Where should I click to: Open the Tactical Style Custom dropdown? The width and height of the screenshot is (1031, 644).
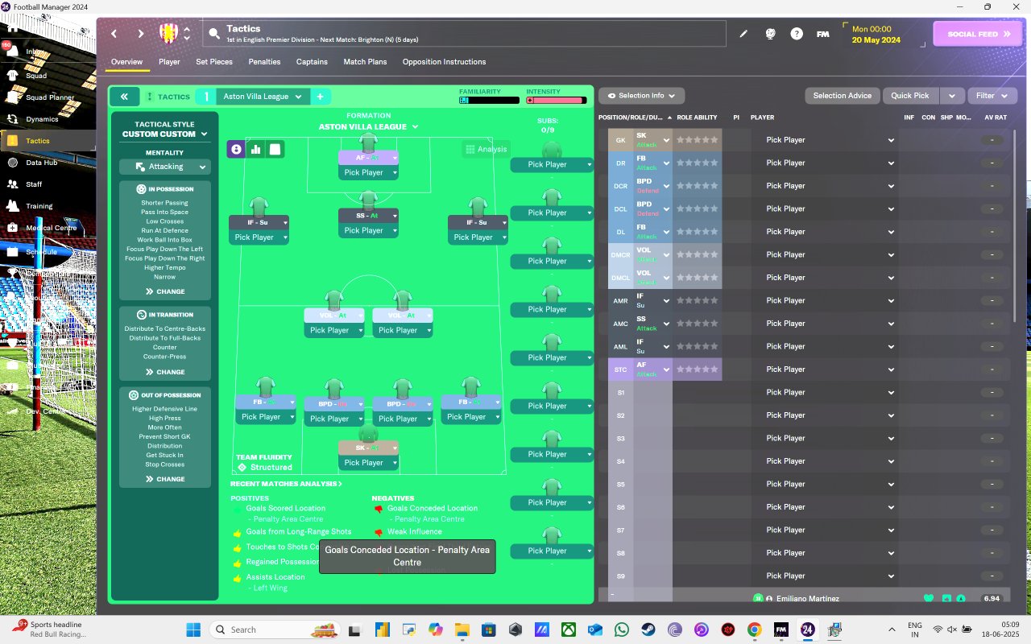[164, 134]
